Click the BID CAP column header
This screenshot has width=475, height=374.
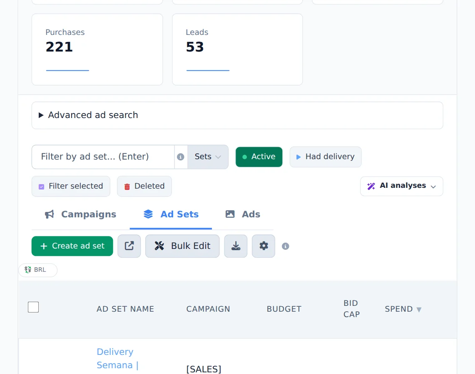(x=351, y=309)
